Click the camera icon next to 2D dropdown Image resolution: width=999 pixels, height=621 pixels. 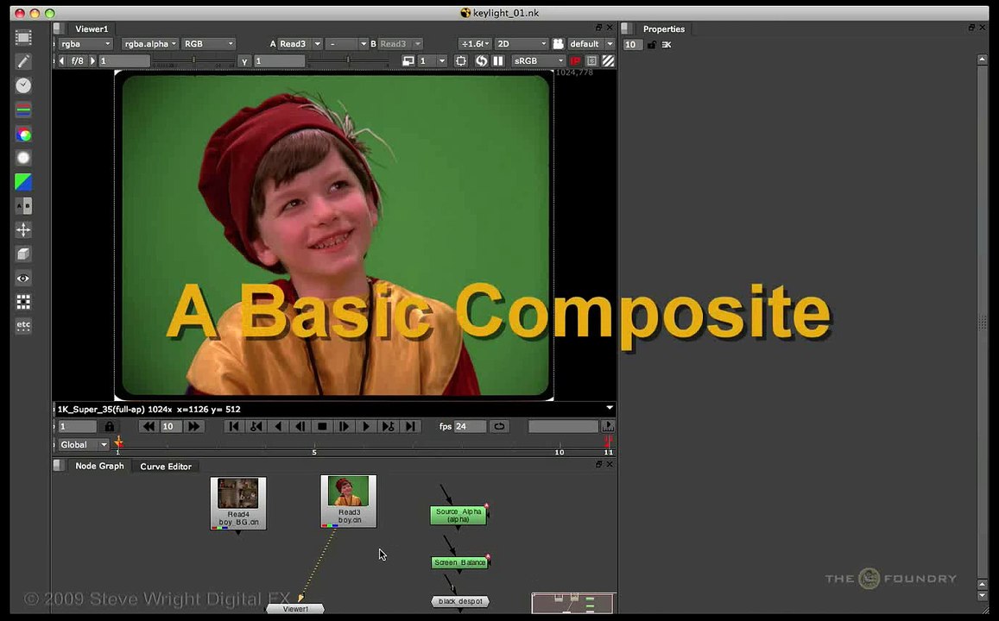pyautogui.click(x=558, y=44)
